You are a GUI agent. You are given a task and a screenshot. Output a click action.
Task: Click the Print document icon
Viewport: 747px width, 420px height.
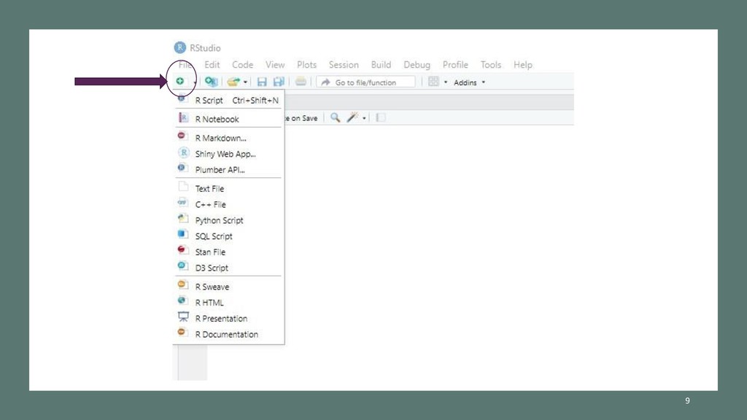[x=301, y=82]
